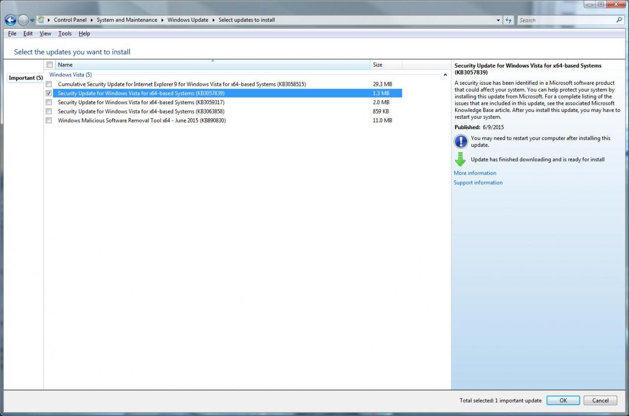The image size is (629, 416).
Task: Click the search magnifier icon
Action: tap(619, 20)
